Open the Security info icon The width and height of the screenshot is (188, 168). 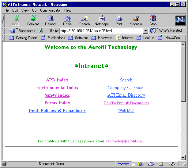tap(136, 20)
